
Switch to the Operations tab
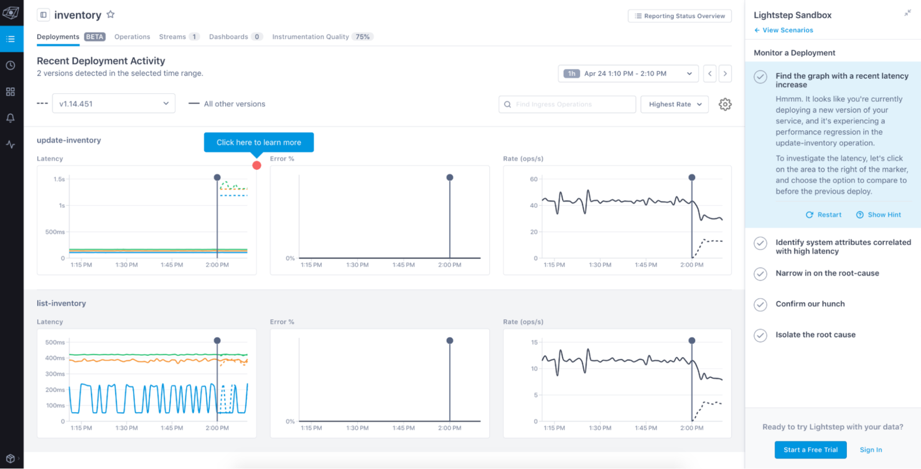point(132,37)
